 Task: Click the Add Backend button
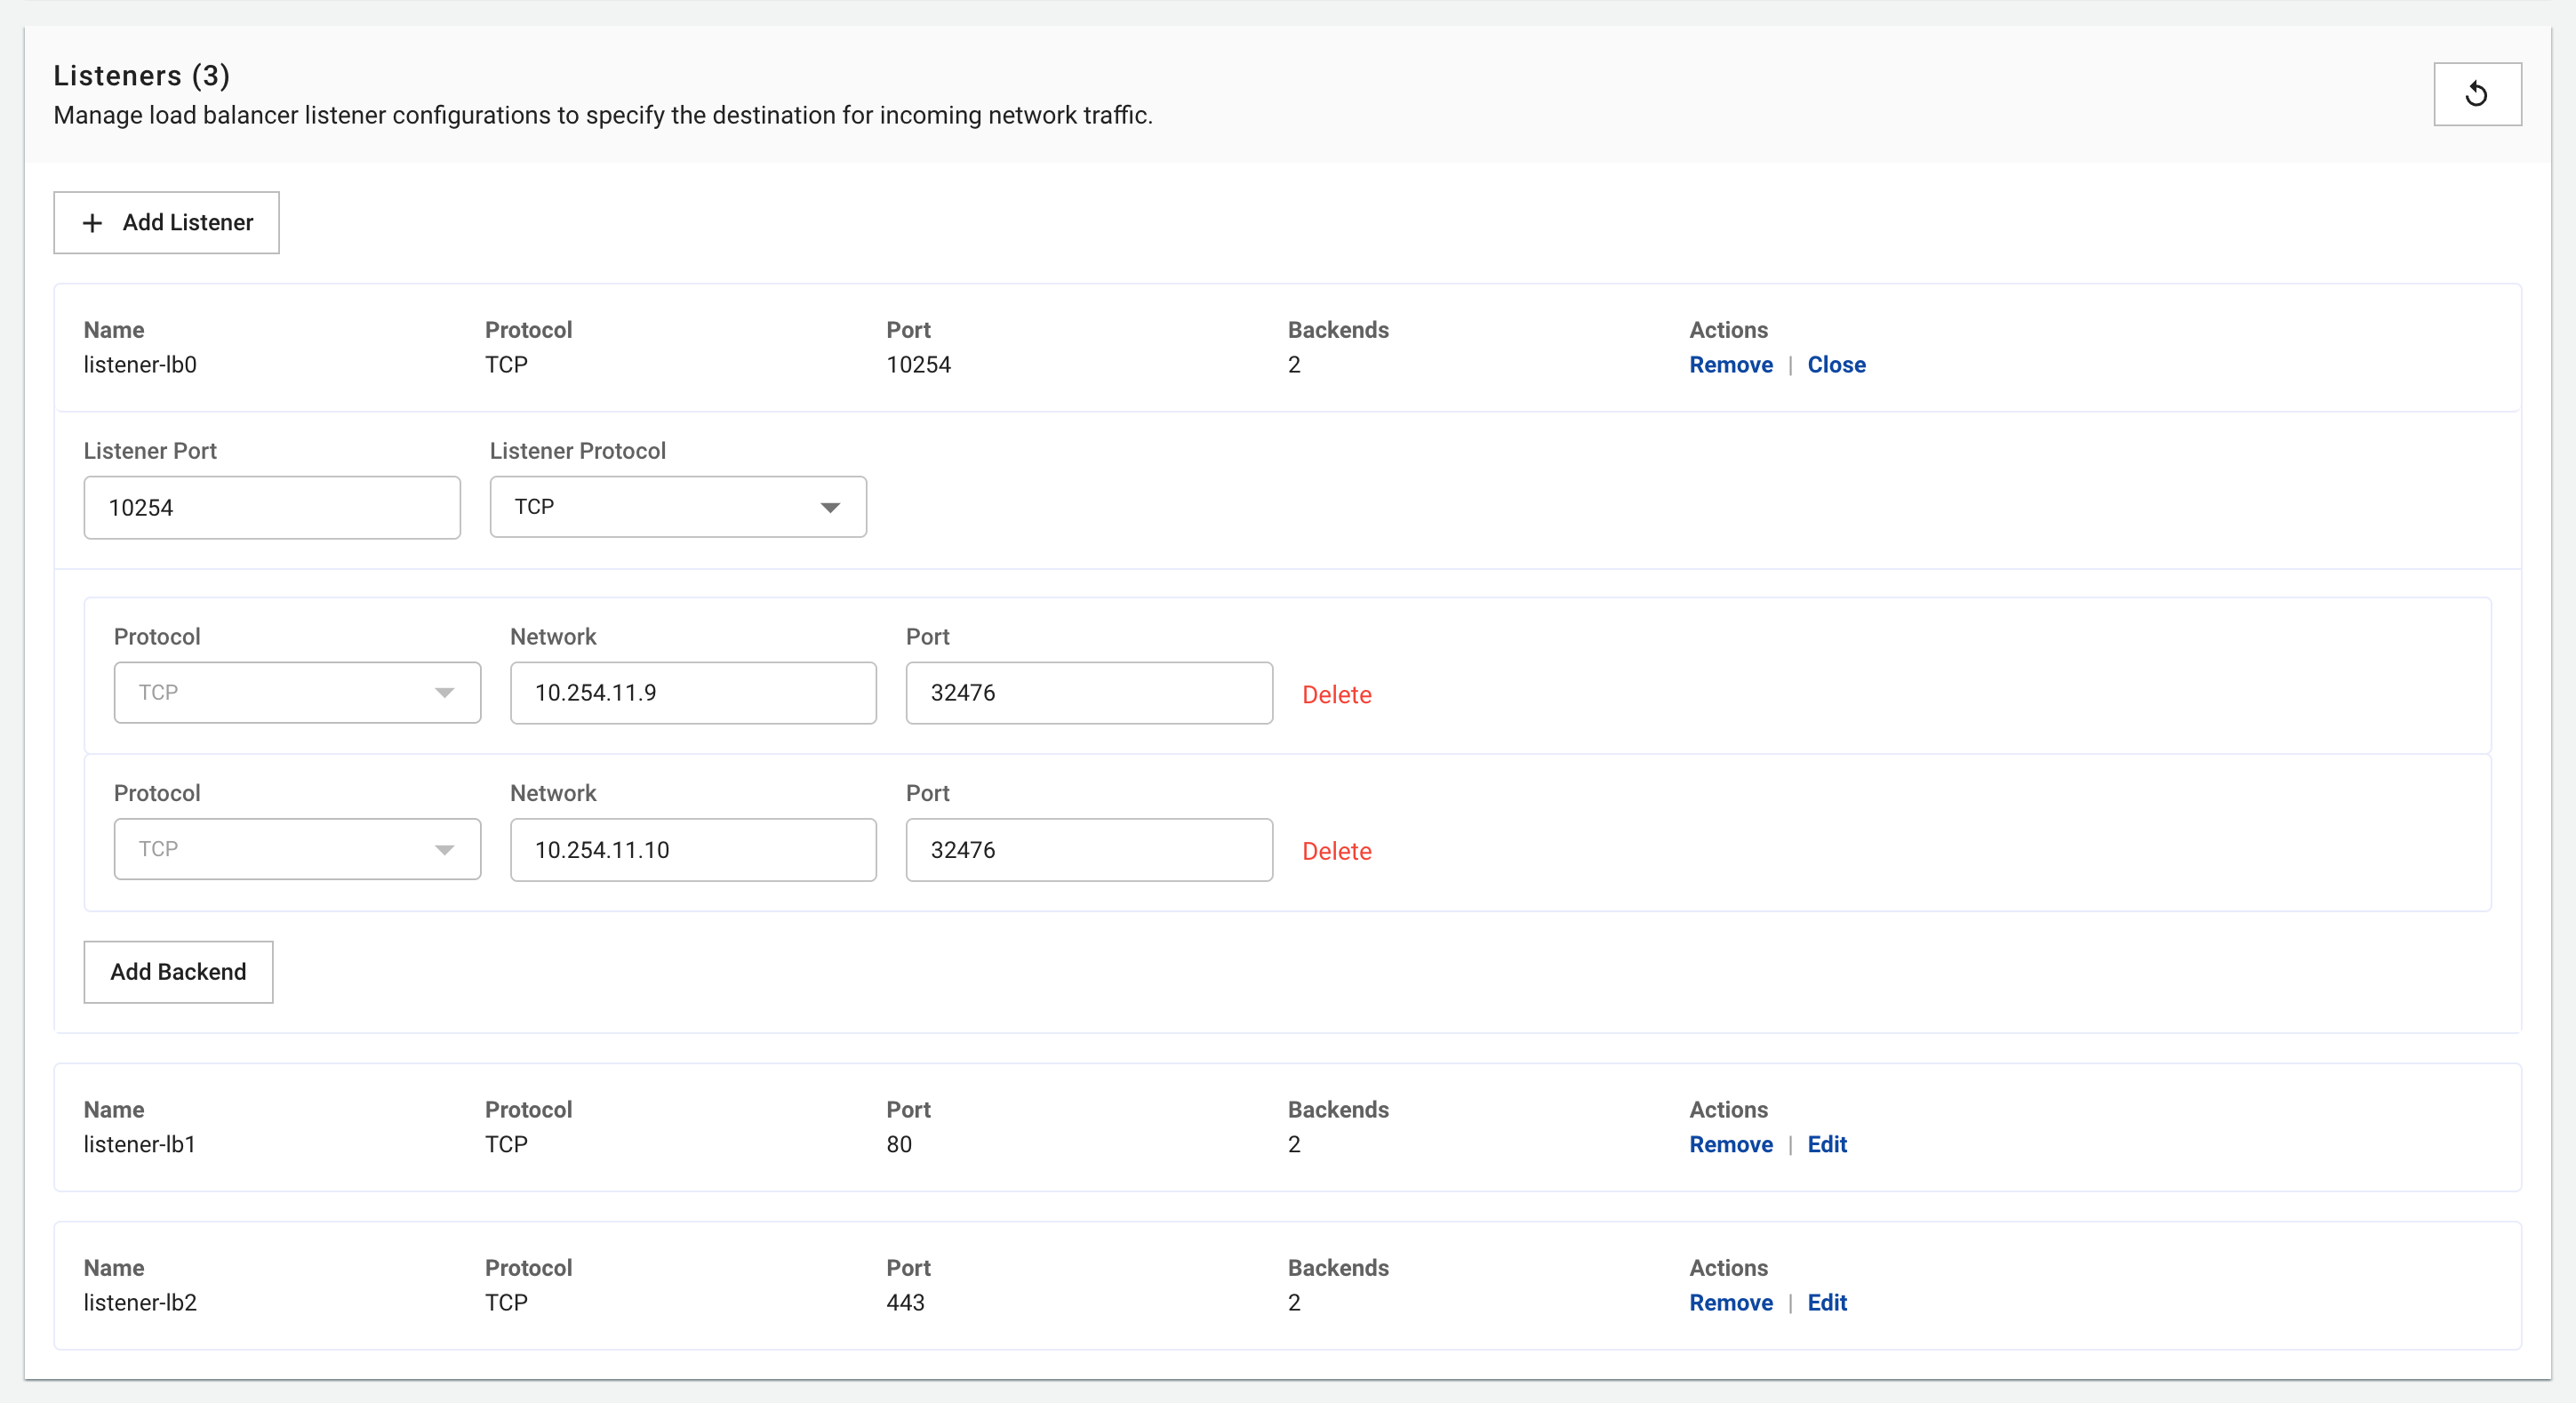pyautogui.click(x=178, y=972)
